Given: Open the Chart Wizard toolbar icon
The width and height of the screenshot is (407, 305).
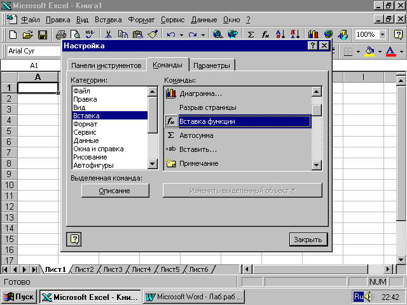Looking at the screenshot, I should pyautogui.click(x=314, y=34).
